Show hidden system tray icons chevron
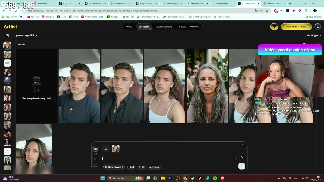Viewport: 324px width, 182px height. tap(279, 178)
